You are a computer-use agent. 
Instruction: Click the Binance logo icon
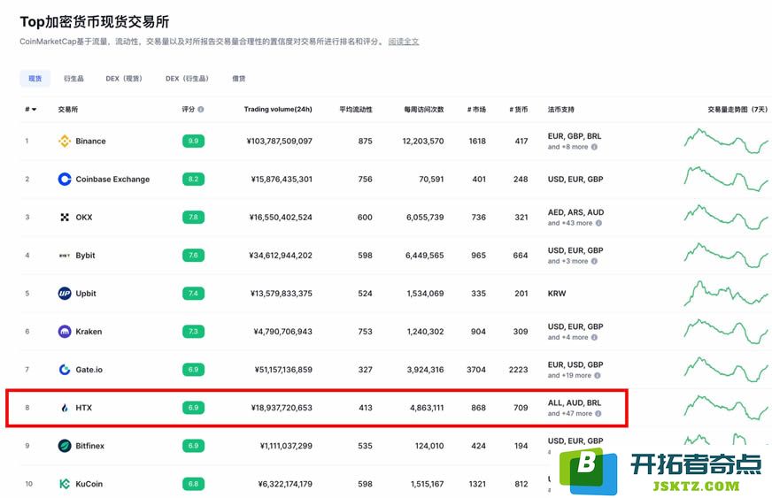[x=65, y=142]
